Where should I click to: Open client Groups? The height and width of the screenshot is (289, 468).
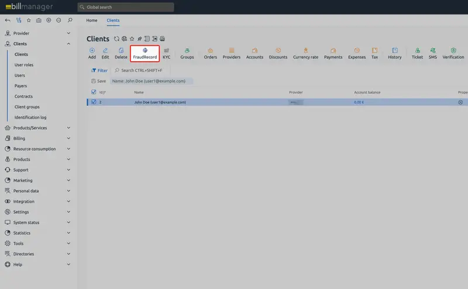[x=187, y=54]
